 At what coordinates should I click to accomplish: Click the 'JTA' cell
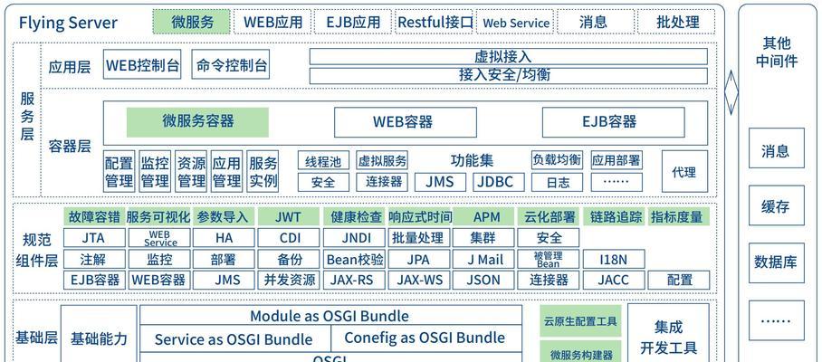click(94, 238)
